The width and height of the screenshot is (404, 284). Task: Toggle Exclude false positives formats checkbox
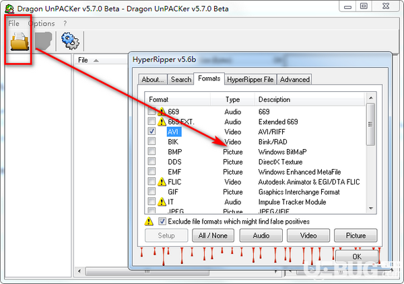(162, 222)
